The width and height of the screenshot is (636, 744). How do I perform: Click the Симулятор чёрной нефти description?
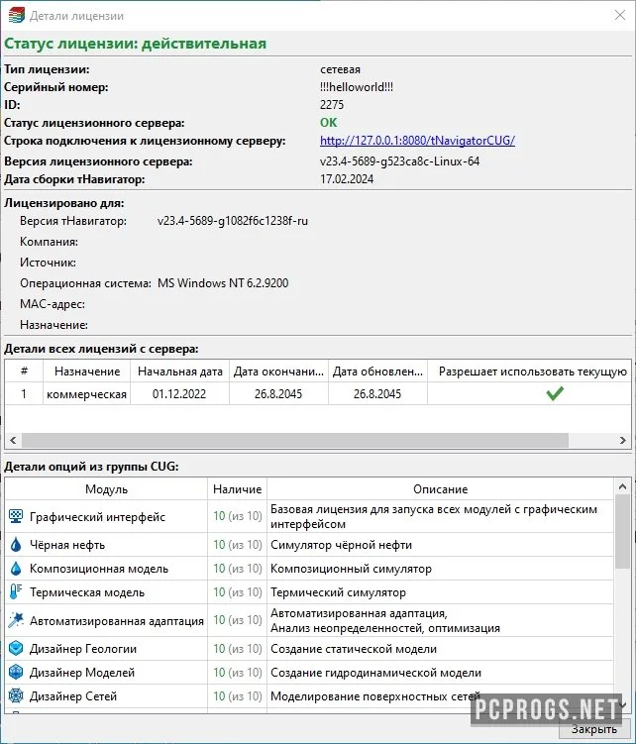pyautogui.click(x=341, y=545)
